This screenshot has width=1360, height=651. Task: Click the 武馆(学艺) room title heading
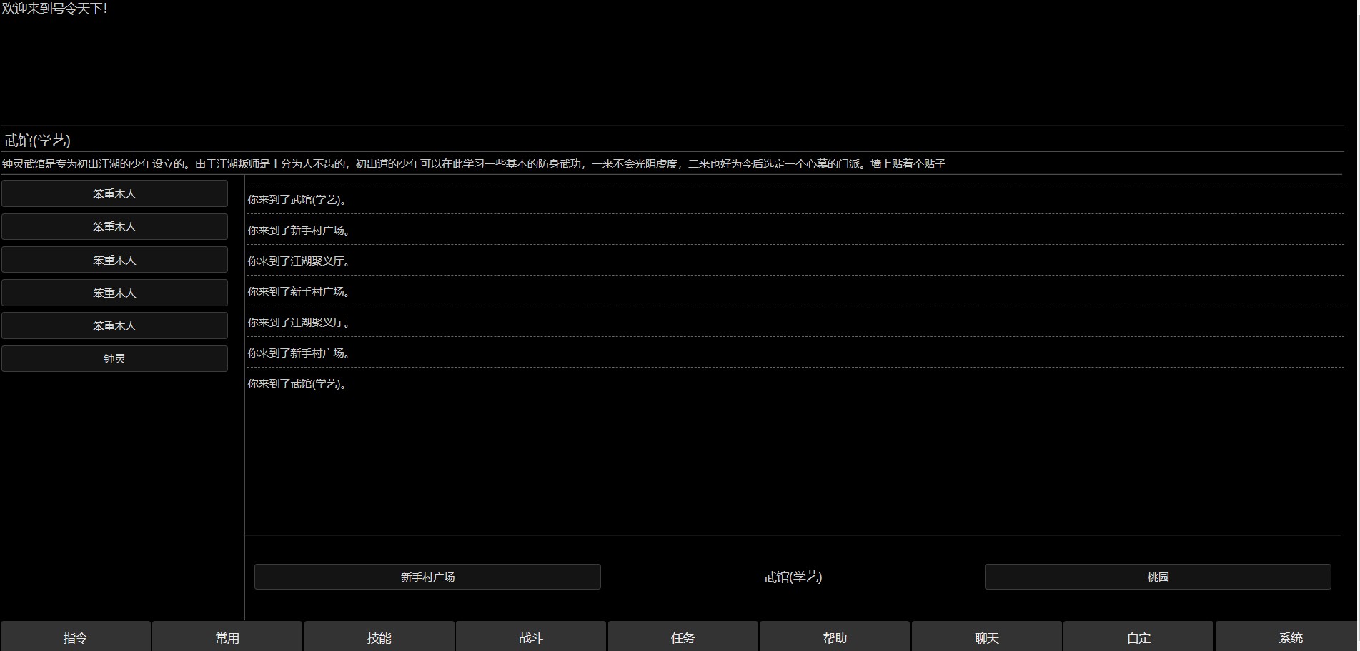[x=37, y=140]
